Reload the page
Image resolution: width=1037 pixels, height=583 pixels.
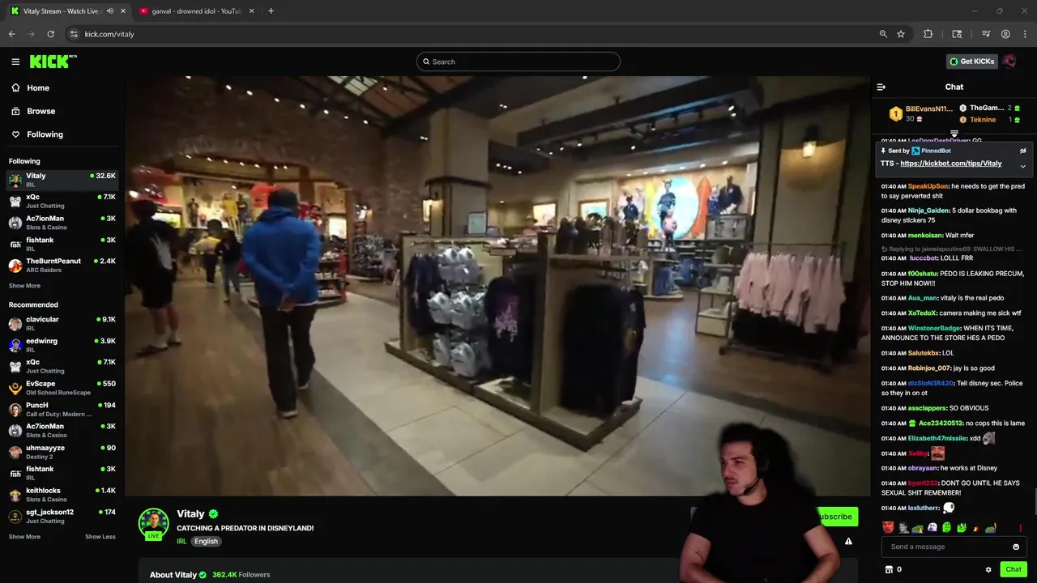(x=50, y=34)
